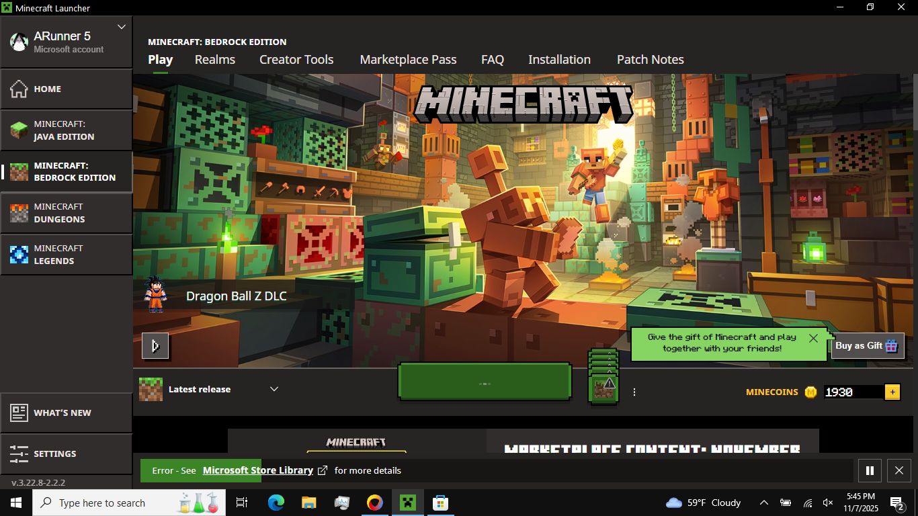Pause the download in error bar
The height and width of the screenshot is (516, 918).
click(x=870, y=471)
